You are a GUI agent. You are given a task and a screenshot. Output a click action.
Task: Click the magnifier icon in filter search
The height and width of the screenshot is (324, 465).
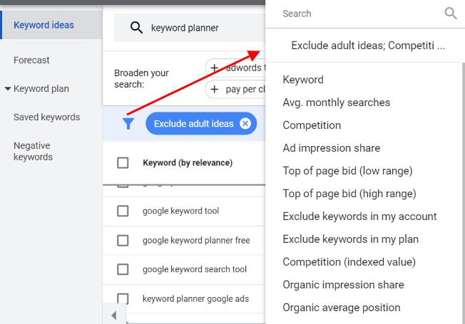point(450,14)
